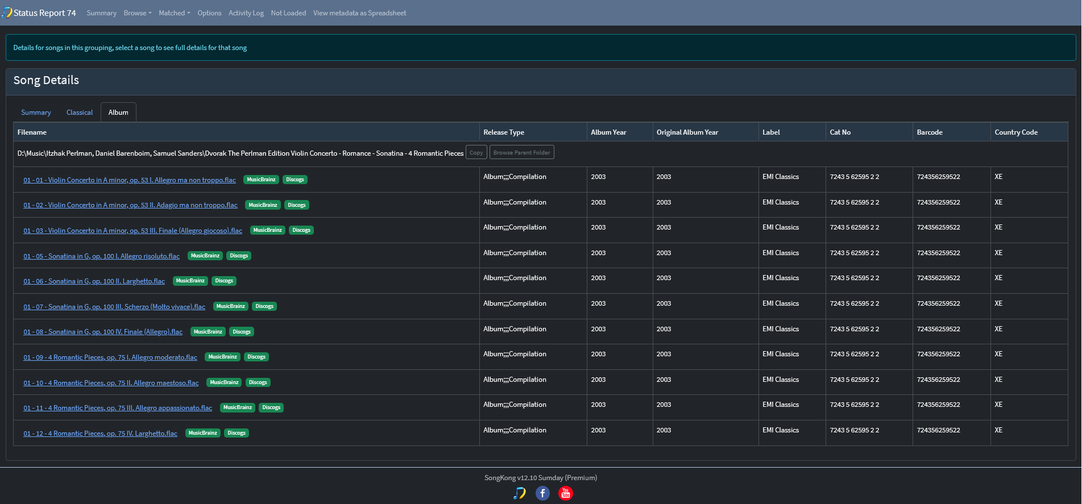Click Discogs badge for Allegro appassionato track

271,407
